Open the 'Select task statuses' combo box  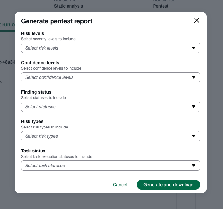[106, 166]
